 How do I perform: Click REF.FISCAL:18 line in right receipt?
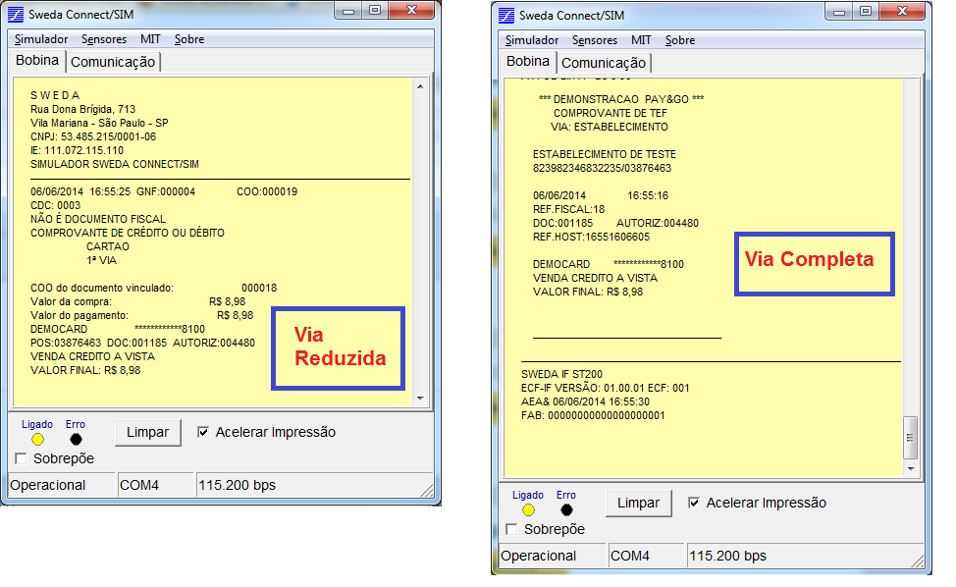pos(569,209)
